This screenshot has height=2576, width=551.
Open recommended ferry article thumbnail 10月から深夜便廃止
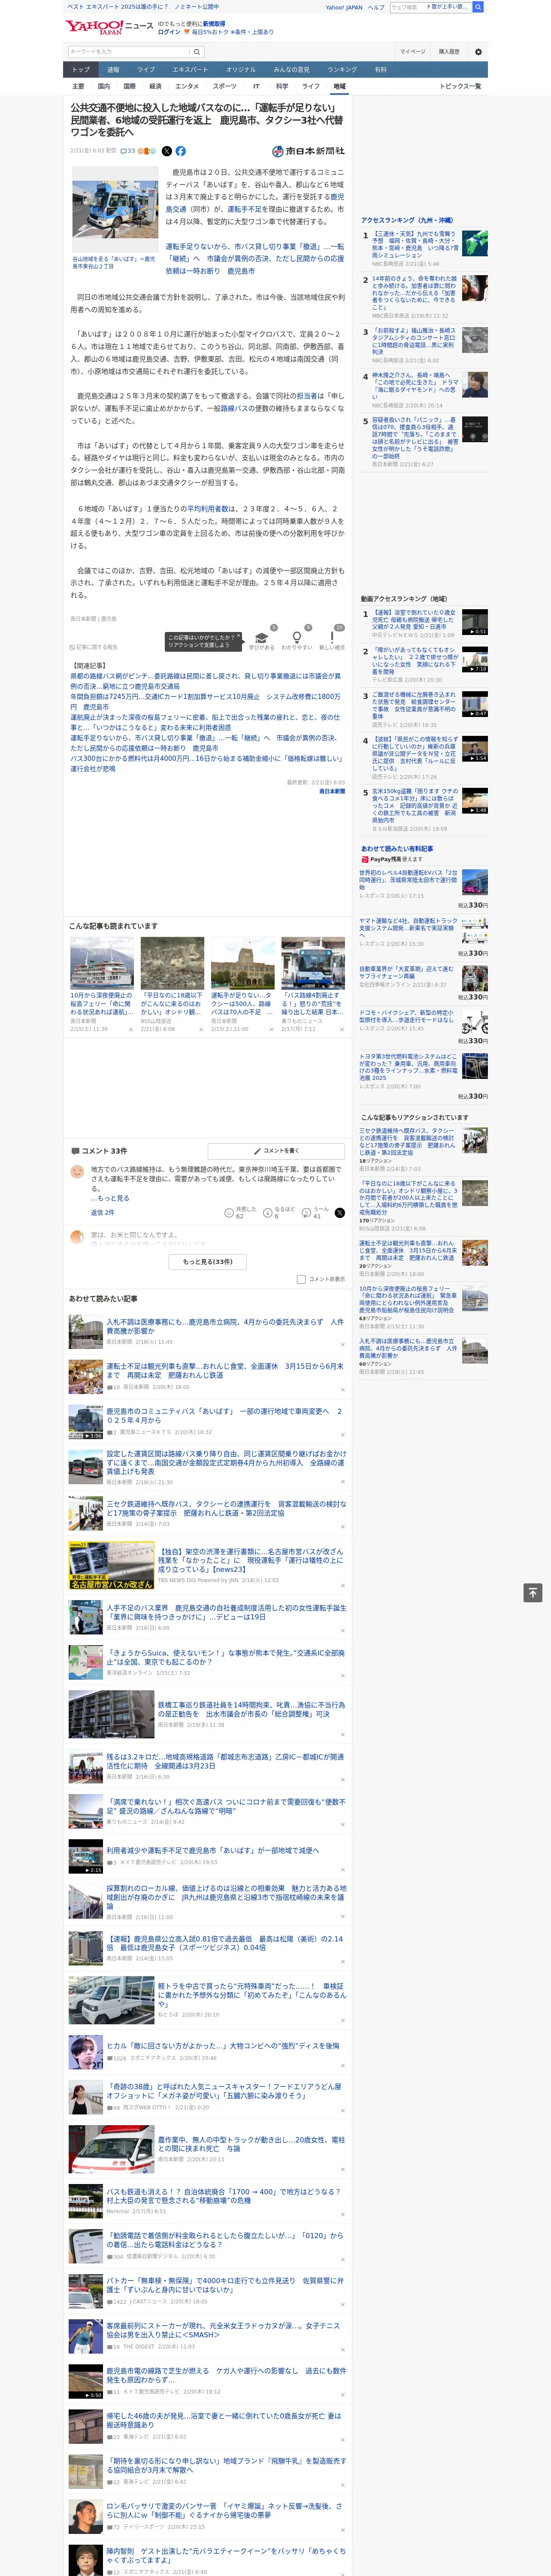(102, 963)
